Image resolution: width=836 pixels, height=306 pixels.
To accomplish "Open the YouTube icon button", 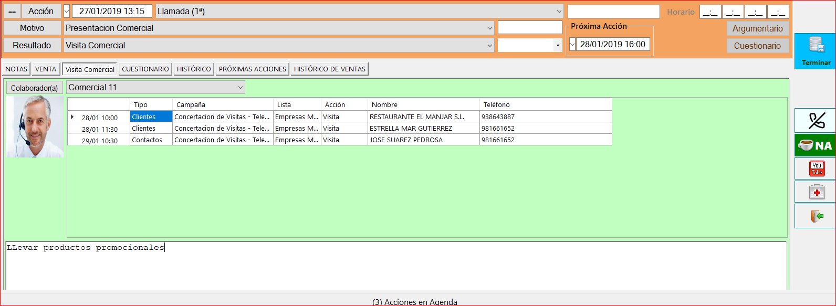I will tap(816, 169).
